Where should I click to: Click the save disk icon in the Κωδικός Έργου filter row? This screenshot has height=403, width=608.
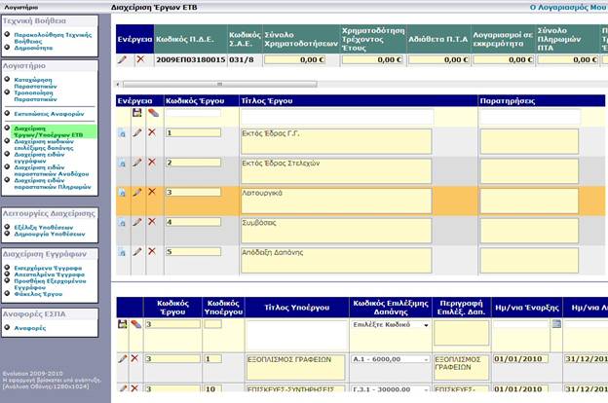(136, 114)
